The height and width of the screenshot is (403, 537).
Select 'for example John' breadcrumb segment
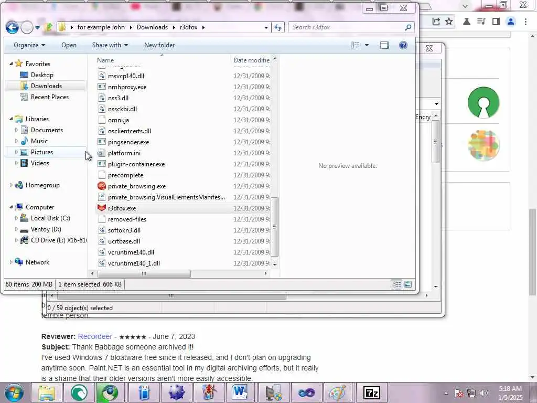tap(101, 27)
